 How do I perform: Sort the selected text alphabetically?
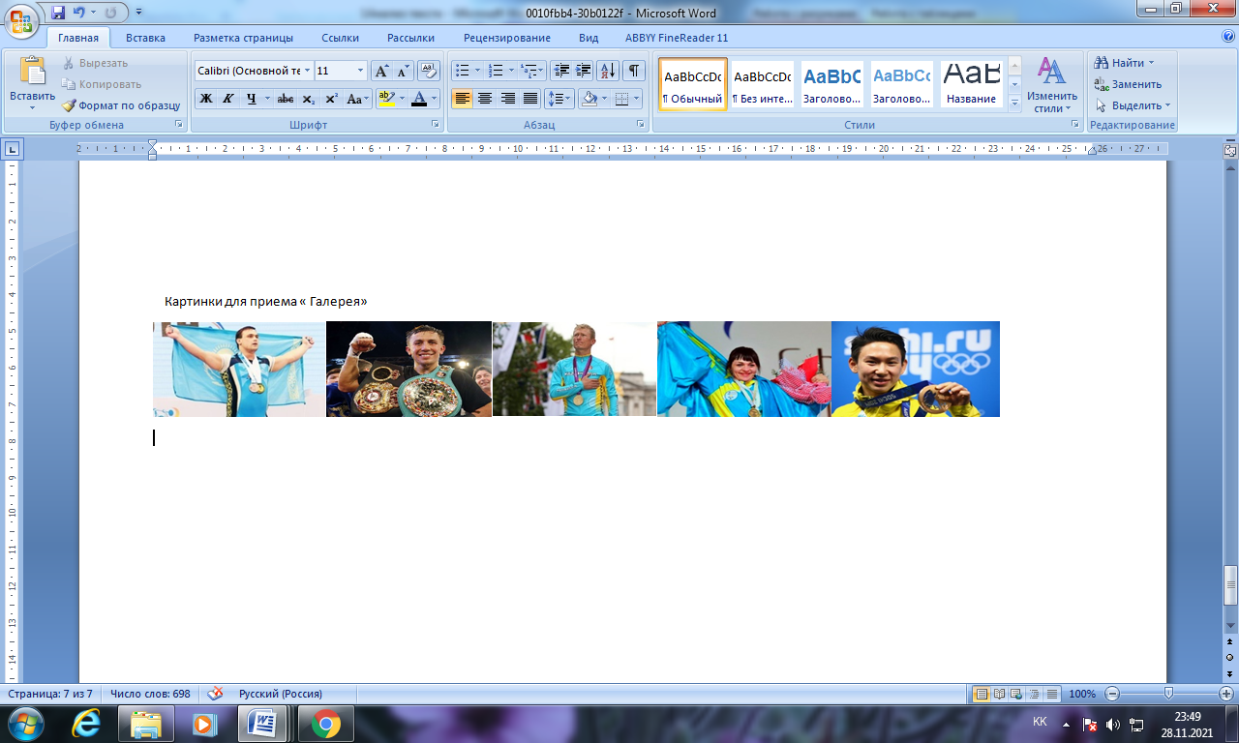coord(608,71)
